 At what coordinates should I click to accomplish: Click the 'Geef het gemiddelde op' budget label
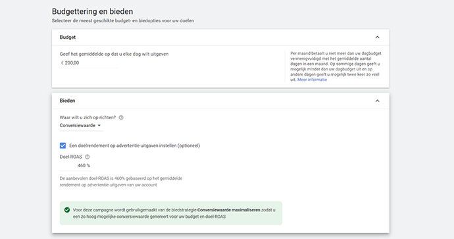pyautogui.click(x=114, y=54)
